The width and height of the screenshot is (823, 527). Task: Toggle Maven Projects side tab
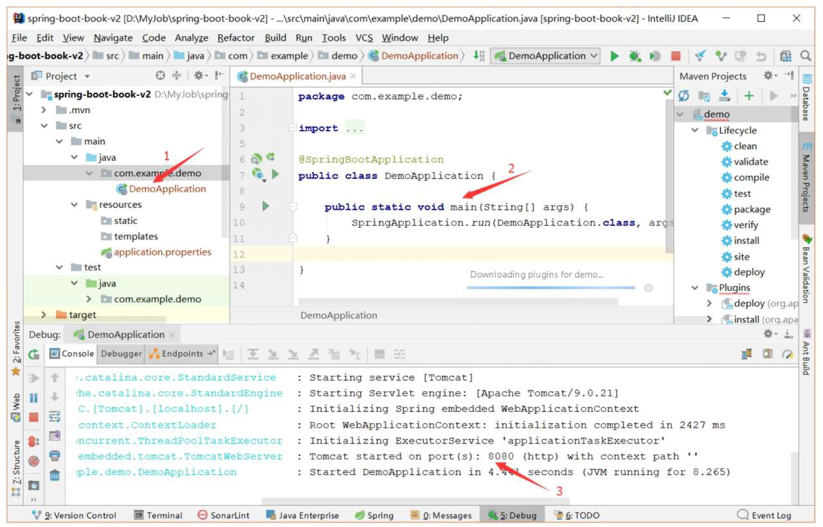click(806, 177)
